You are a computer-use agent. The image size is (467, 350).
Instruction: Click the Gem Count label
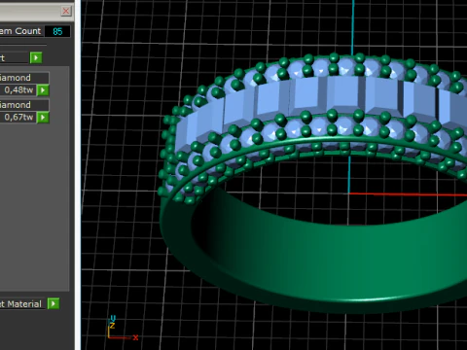click(20, 31)
